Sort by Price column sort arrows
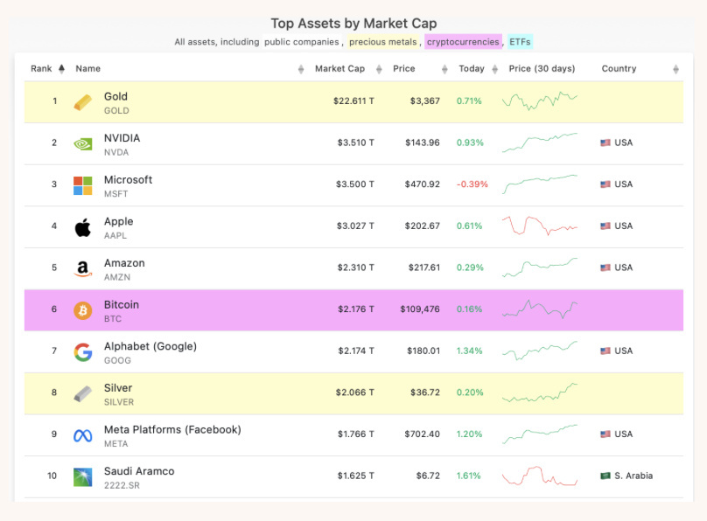 click(x=444, y=69)
